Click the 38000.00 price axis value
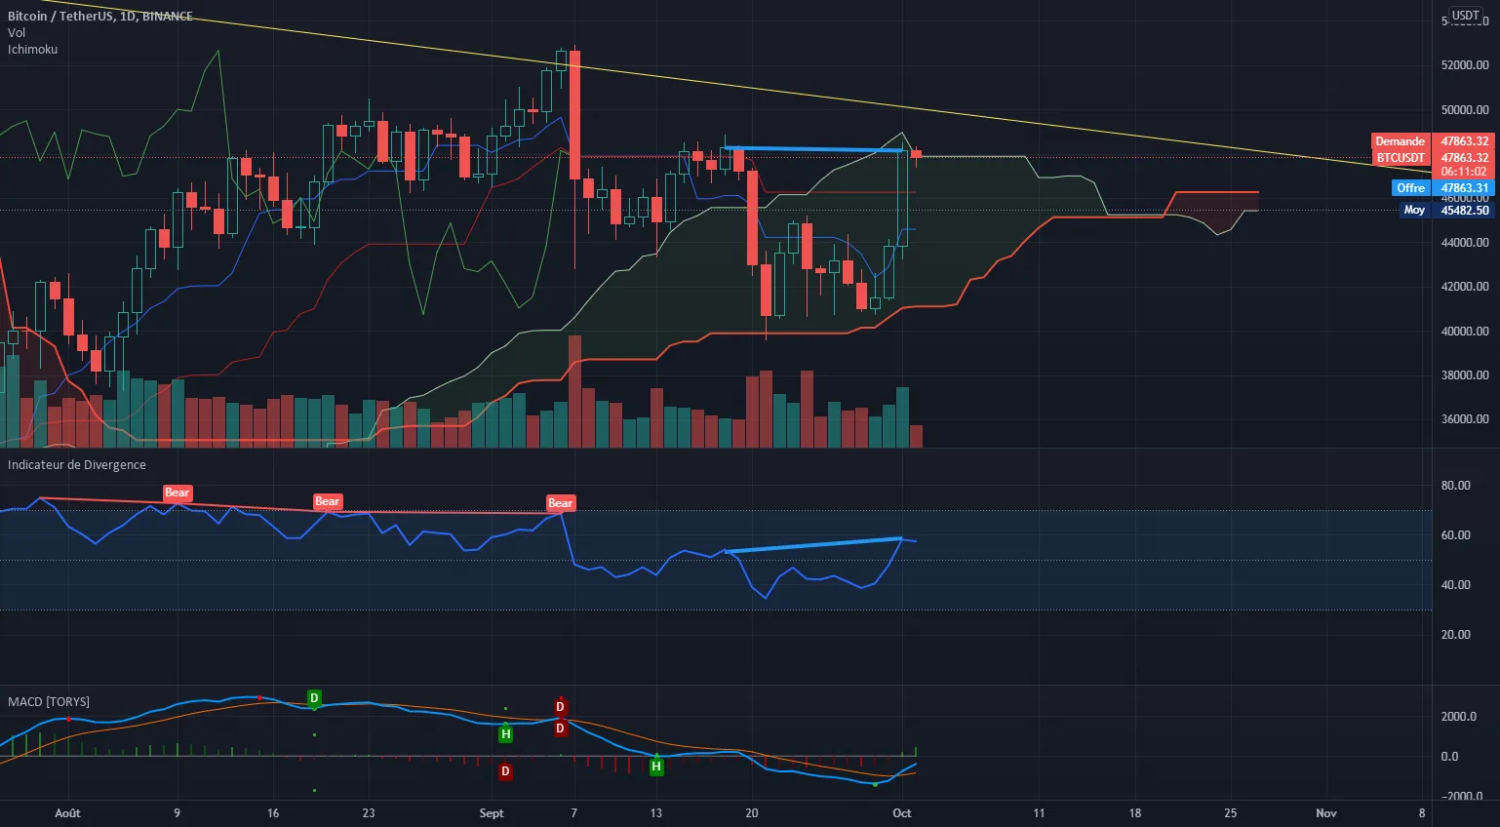Viewport: 1500px width, 827px height. point(1465,375)
